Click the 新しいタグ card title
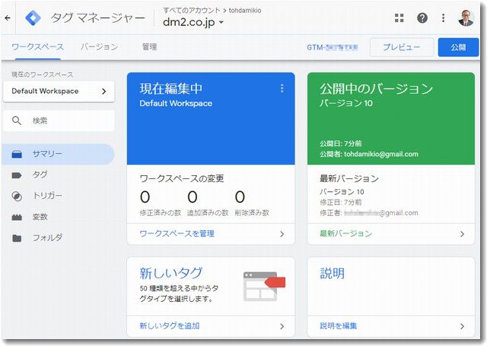Image resolution: width=487 pixels, height=346 pixels. (171, 273)
